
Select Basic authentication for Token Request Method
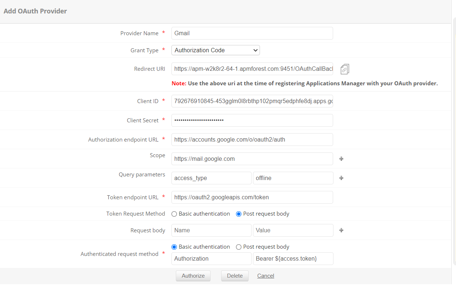point(174,214)
